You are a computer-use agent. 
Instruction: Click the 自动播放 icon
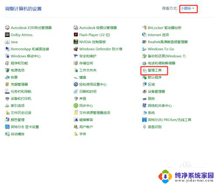click(x=7, y=134)
